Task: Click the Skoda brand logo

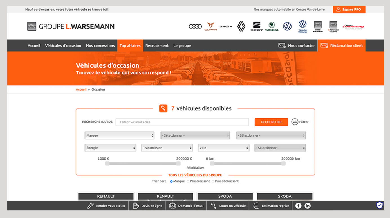Action: (x=272, y=26)
